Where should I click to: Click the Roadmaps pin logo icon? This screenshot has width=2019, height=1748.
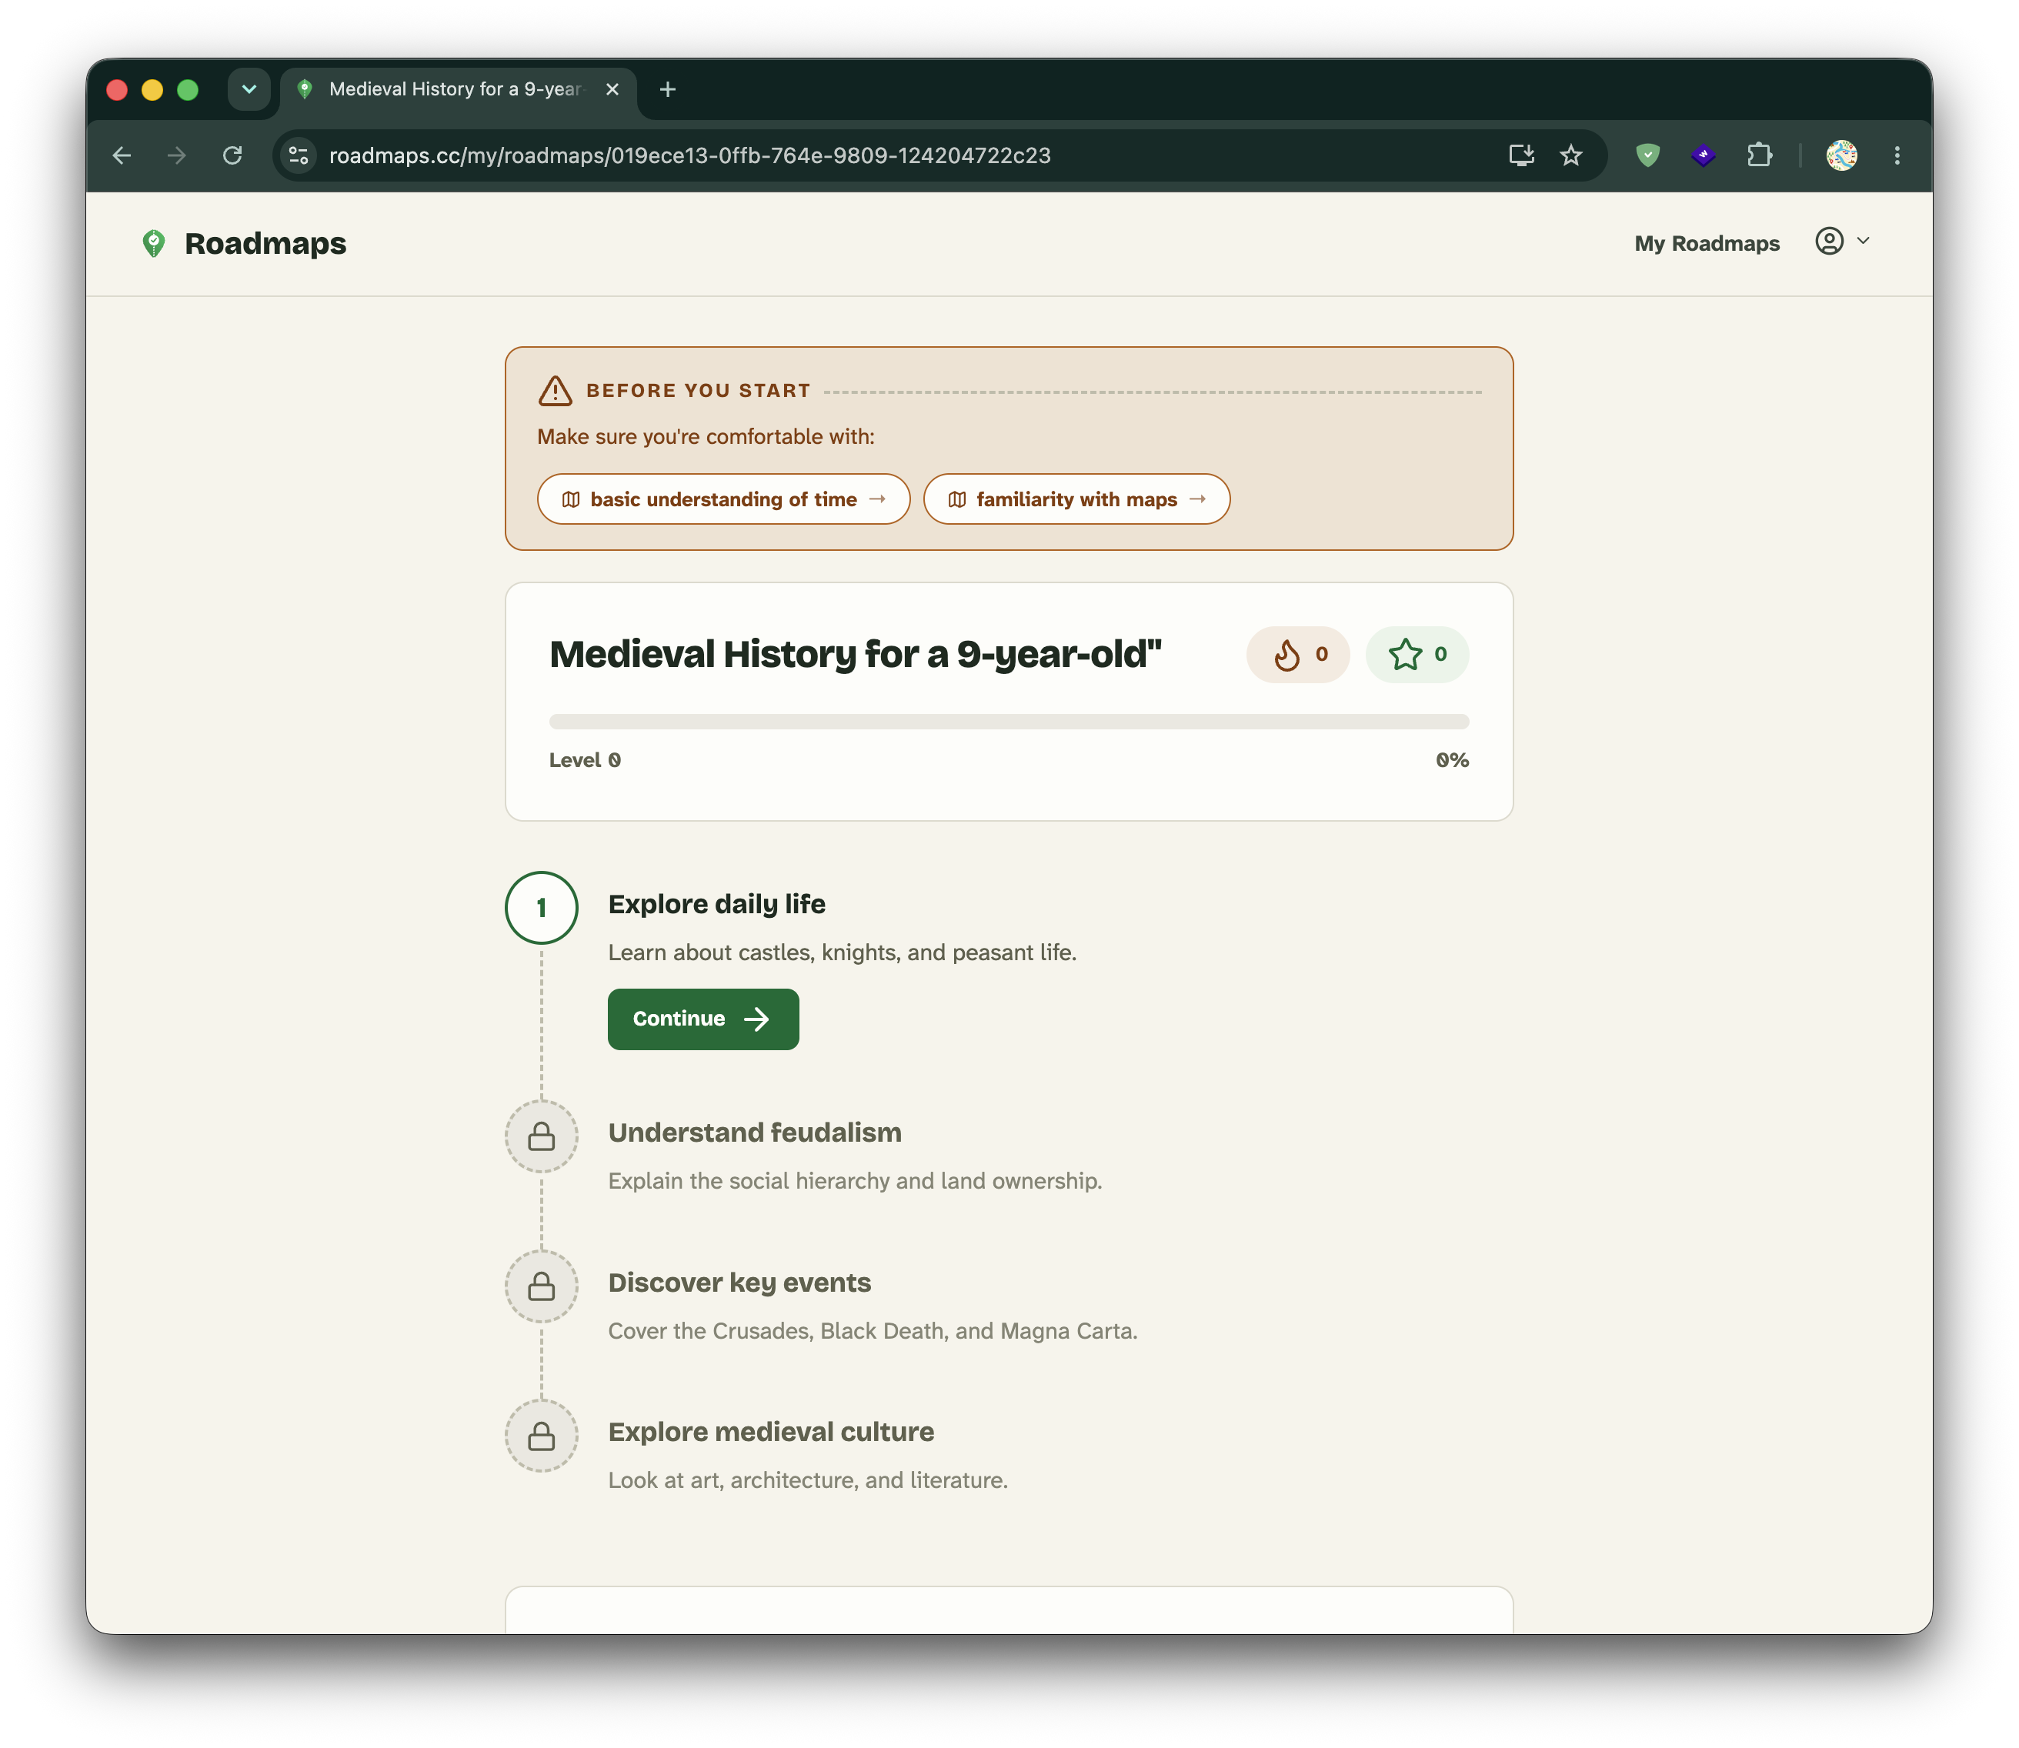[x=153, y=244]
